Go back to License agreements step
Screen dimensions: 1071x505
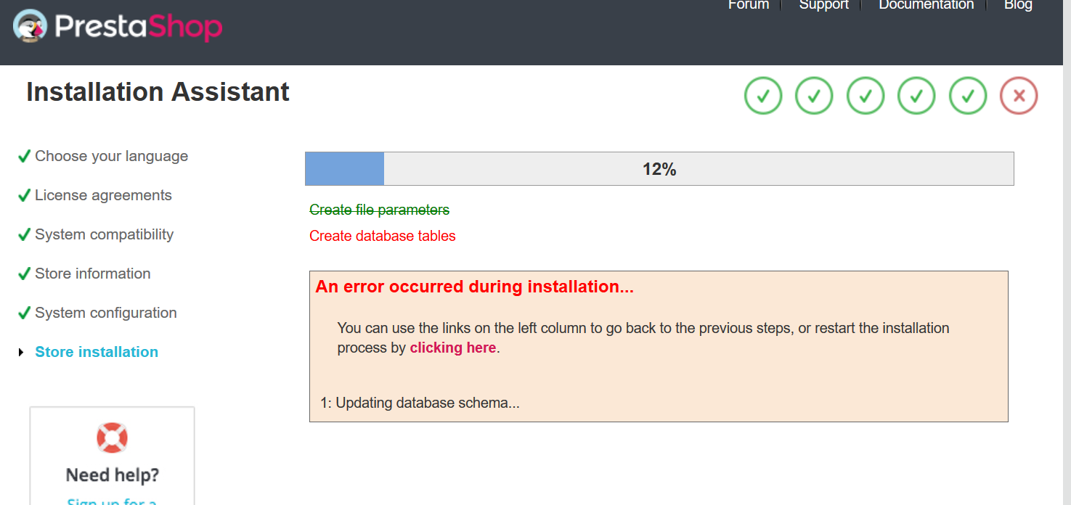click(104, 195)
